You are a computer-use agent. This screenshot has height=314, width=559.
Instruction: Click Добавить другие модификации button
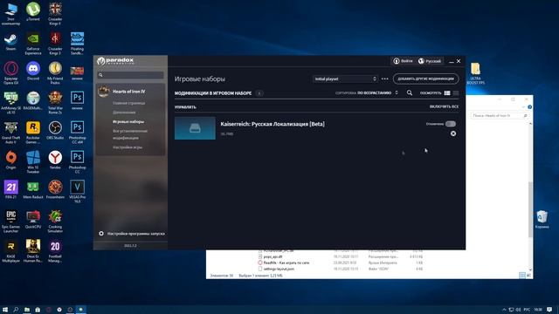425,78
